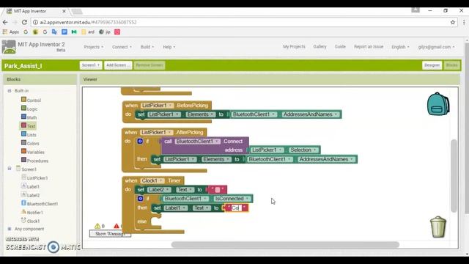Open the Projects menu
Image resolution: width=469 pixels, height=264 pixels.
94,47
